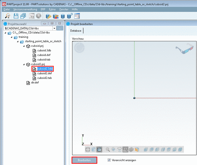Click the orange cut-section cylinder icon

[x=137, y=149]
